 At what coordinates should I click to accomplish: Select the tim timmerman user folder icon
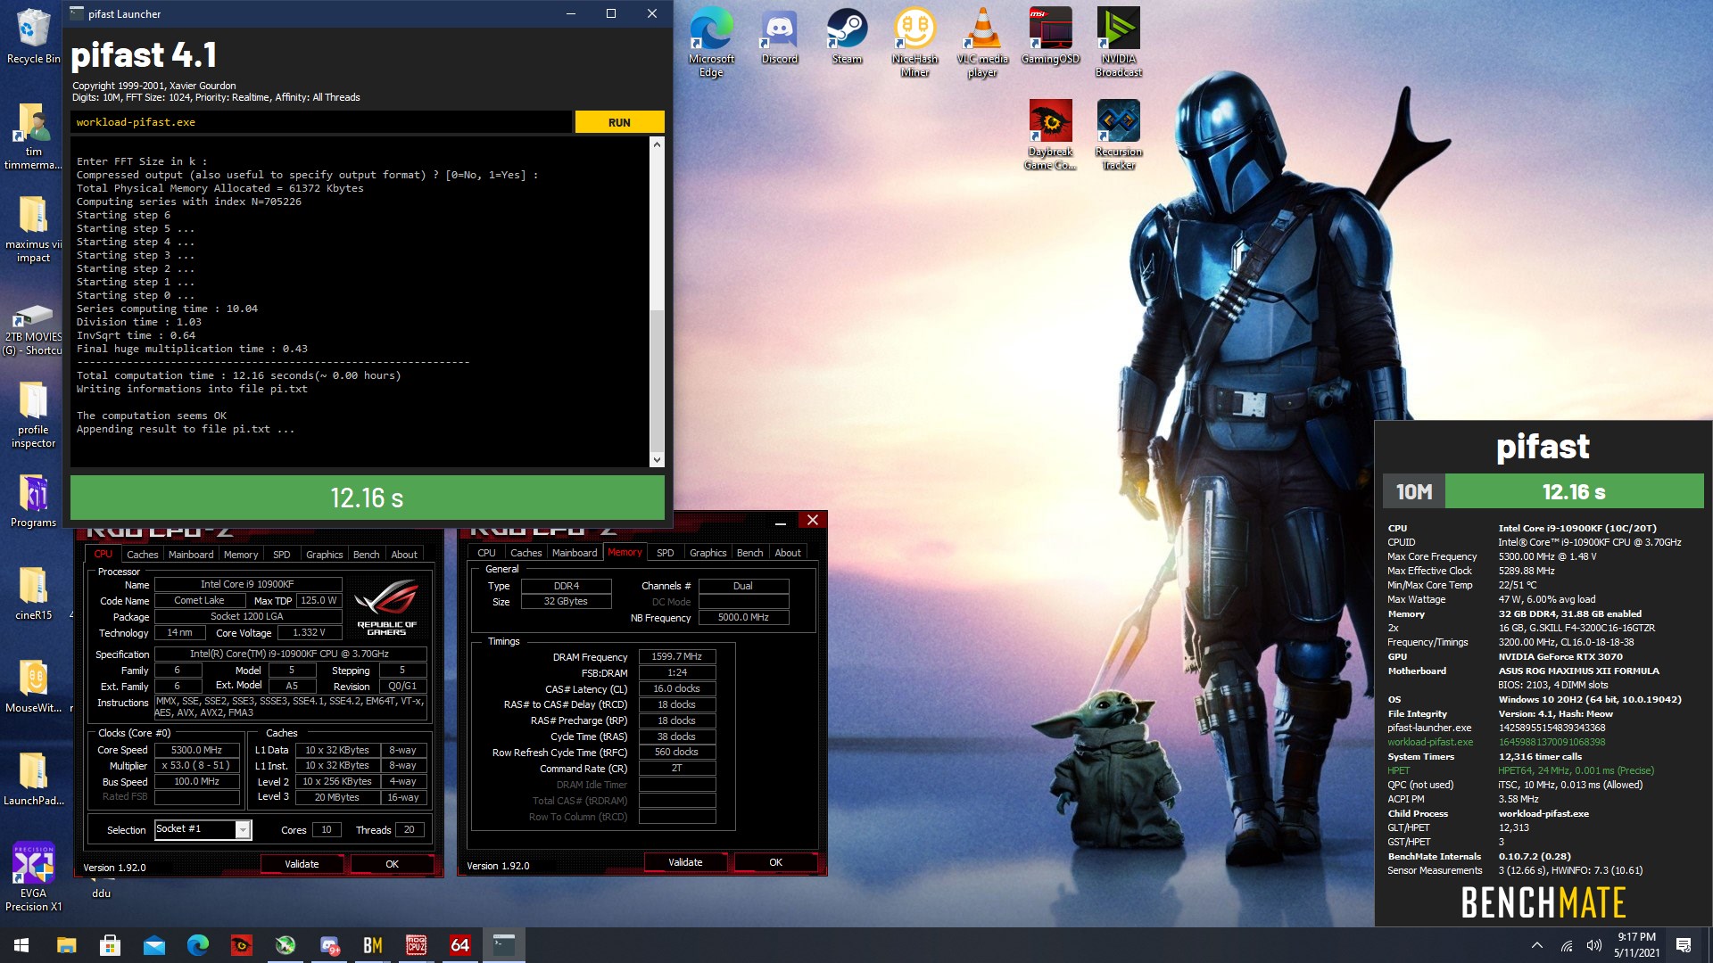(33, 136)
